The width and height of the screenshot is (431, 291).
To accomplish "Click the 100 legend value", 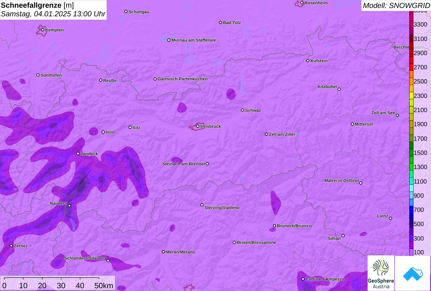I will [419, 252].
